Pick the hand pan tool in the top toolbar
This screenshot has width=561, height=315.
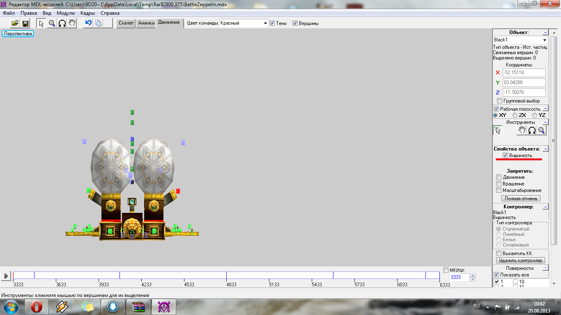pos(72,23)
